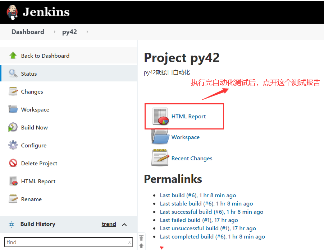Click the green up-arrow Back to Dashboard icon

coord(13,56)
